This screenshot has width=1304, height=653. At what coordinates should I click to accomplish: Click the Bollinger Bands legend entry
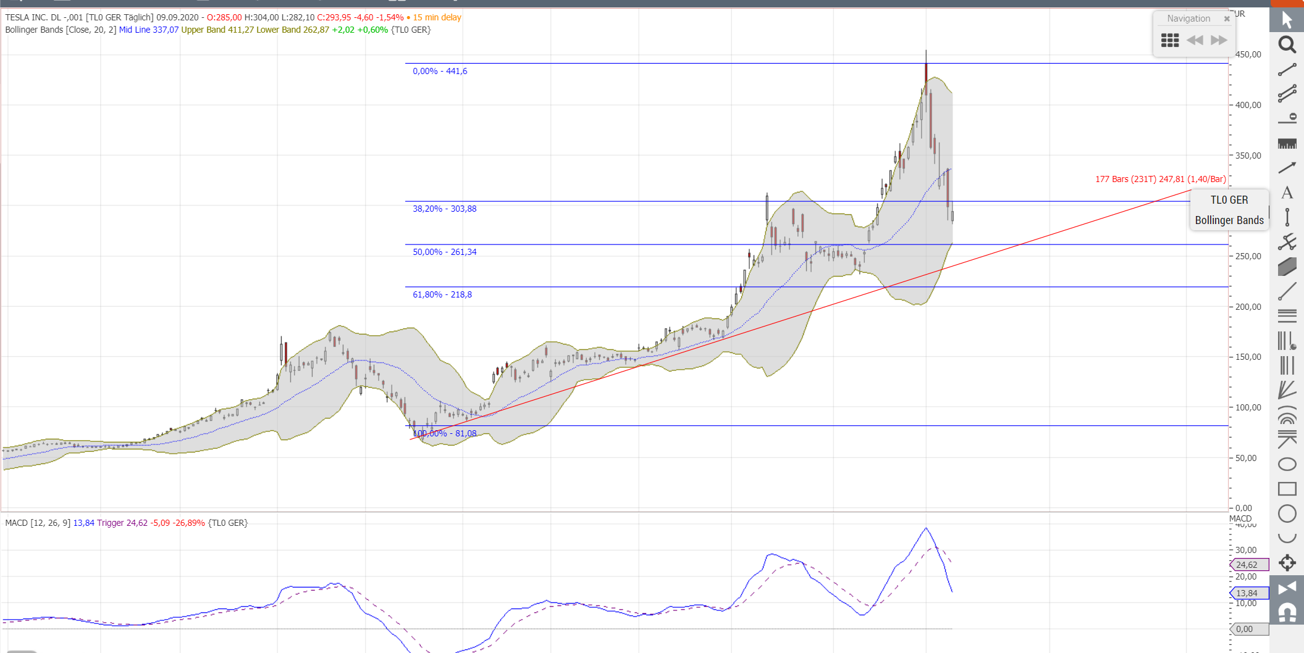(1229, 220)
